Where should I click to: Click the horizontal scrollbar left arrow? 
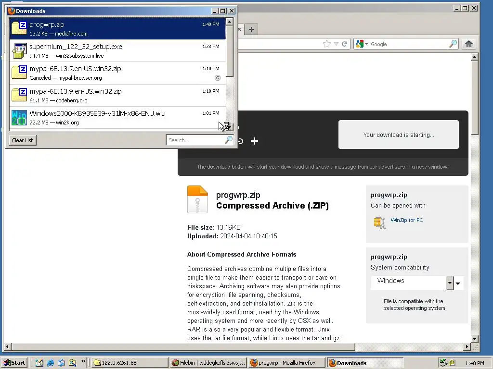pyautogui.click(x=7, y=347)
